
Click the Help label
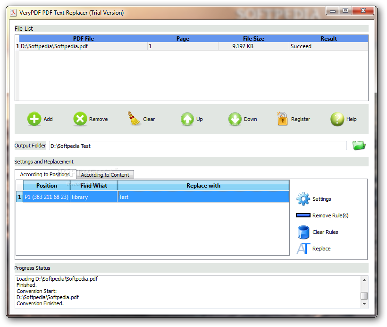[352, 119]
